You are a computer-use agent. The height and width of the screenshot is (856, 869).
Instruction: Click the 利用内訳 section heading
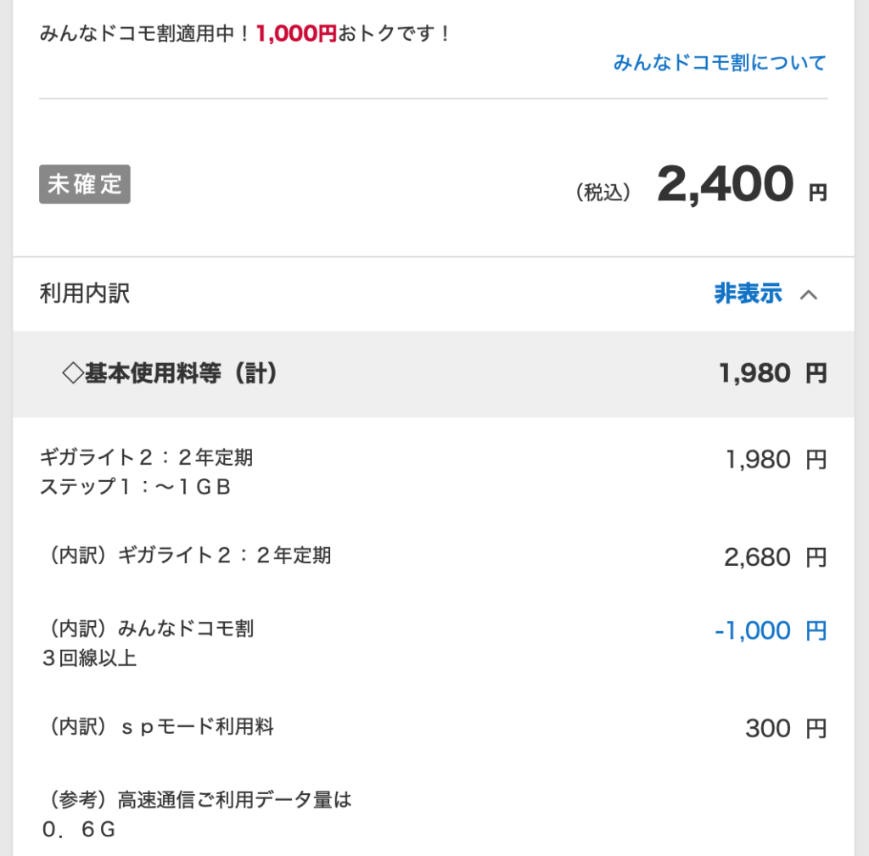(85, 294)
